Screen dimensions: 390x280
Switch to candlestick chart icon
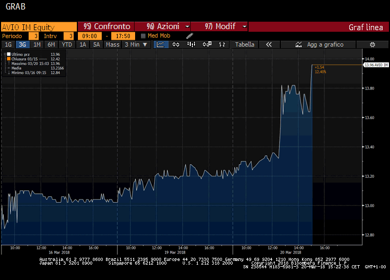pos(176,44)
